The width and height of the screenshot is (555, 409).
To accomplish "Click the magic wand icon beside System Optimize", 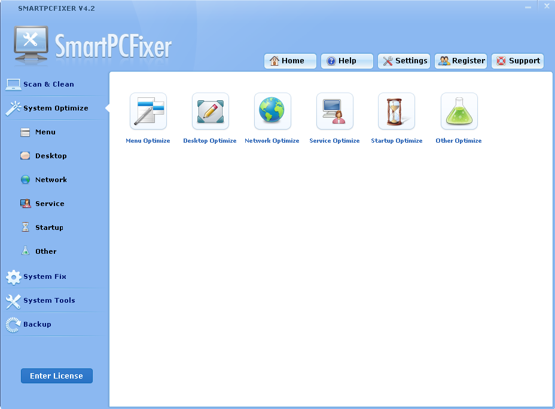I will click(13, 108).
